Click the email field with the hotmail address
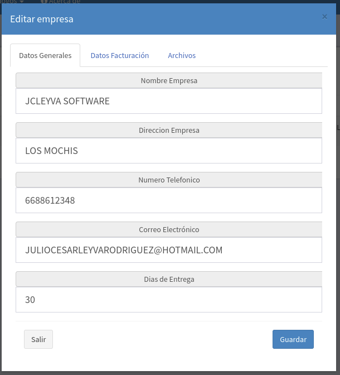 [x=169, y=250]
